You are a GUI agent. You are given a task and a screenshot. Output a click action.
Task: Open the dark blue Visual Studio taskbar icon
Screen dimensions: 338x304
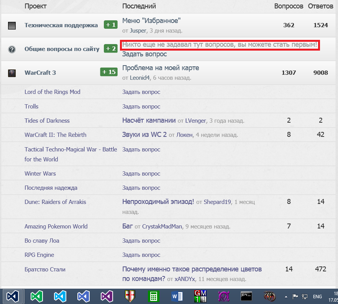click(13, 296)
